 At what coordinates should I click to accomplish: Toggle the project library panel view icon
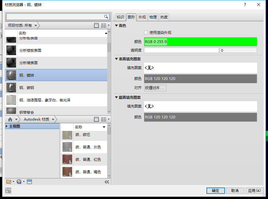click(96, 25)
